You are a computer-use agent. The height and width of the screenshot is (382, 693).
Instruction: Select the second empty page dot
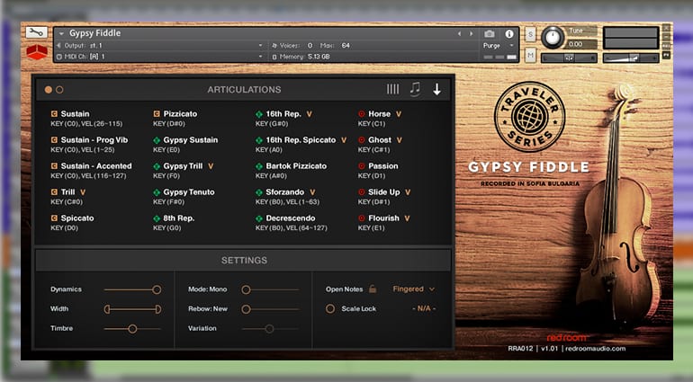click(59, 90)
